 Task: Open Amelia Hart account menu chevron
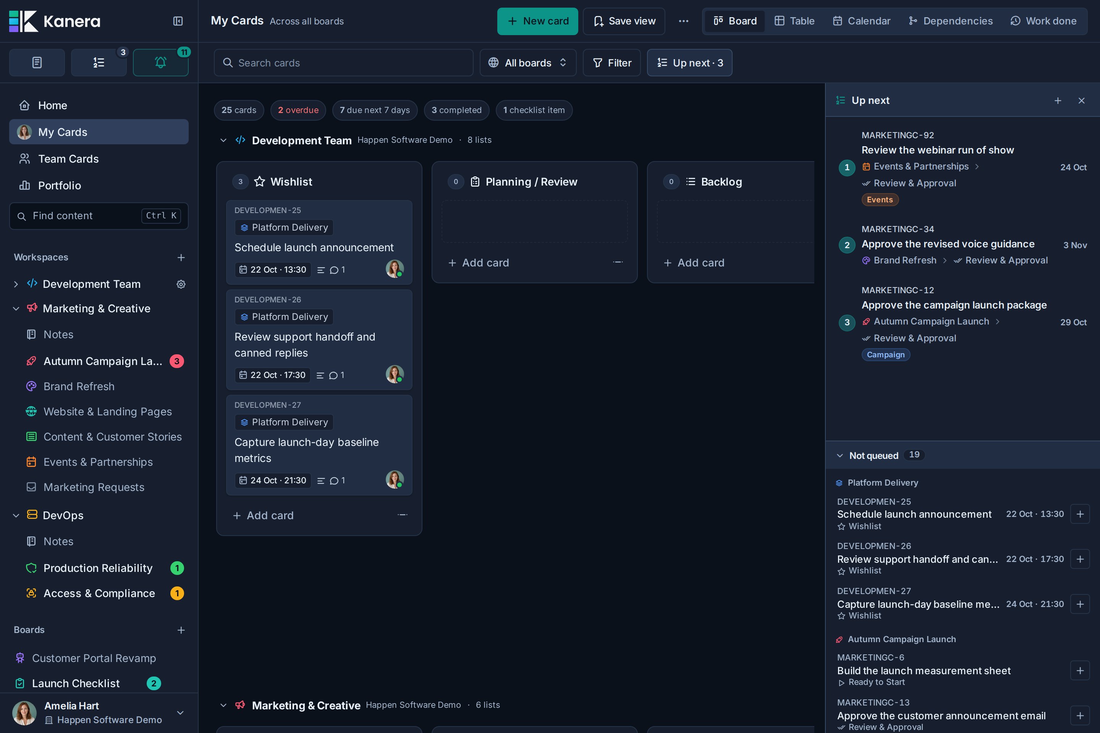click(x=180, y=713)
